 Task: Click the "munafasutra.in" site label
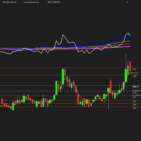[32, 2]
